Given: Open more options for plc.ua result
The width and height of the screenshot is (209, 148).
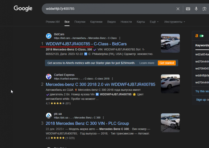Looking at the screenshot, I should click(x=103, y=118).
